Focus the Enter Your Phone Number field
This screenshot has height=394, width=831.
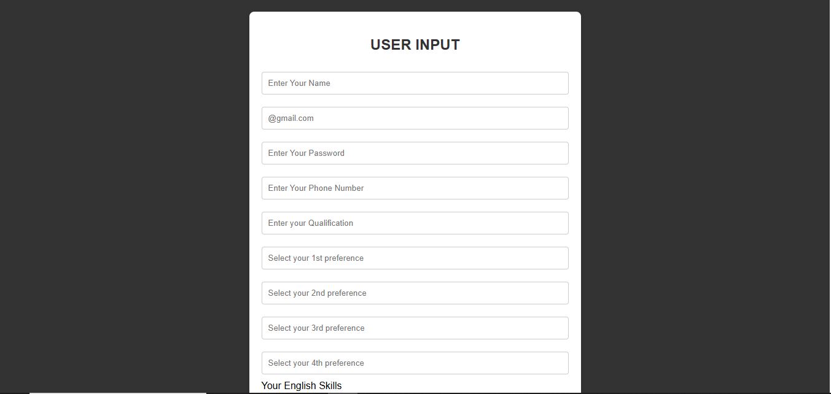(415, 188)
